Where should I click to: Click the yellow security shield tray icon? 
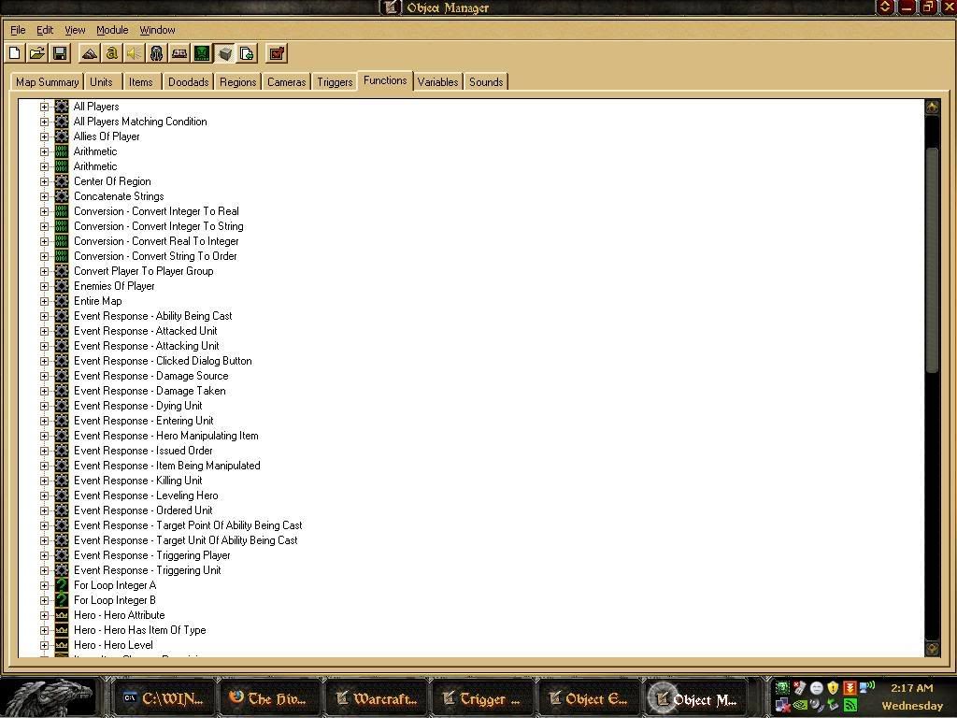point(833,688)
